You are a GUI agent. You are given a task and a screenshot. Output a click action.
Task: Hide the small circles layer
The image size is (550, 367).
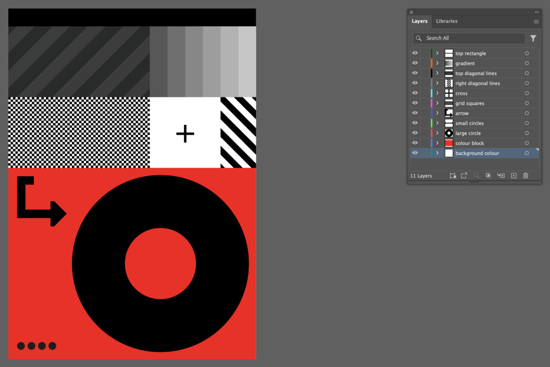point(415,123)
